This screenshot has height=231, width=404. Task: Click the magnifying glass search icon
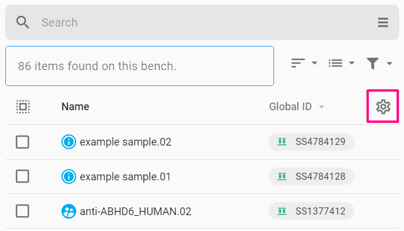pyautogui.click(x=22, y=22)
